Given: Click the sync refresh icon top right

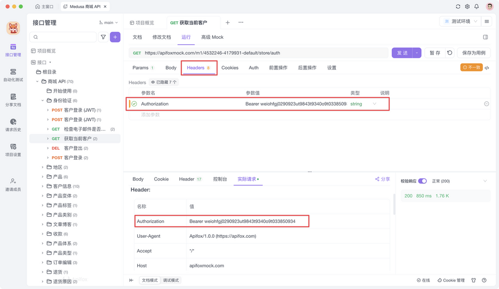Looking at the screenshot, I should coord(457,6).
